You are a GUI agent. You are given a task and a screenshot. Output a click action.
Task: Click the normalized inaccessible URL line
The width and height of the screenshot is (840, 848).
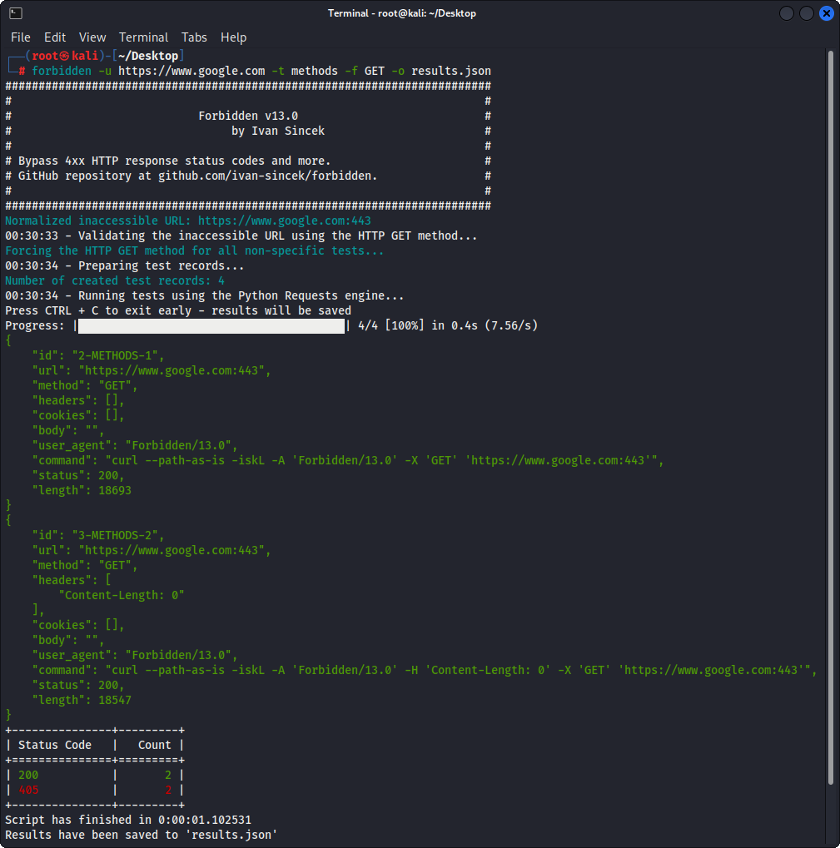(188, 221)
